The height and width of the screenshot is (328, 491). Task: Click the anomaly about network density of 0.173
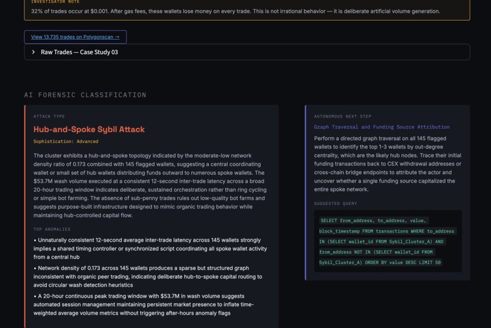point(148,276)
